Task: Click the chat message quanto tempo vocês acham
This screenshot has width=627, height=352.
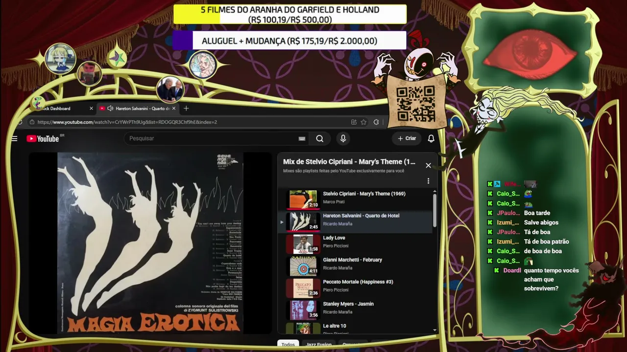Action: 551,280
